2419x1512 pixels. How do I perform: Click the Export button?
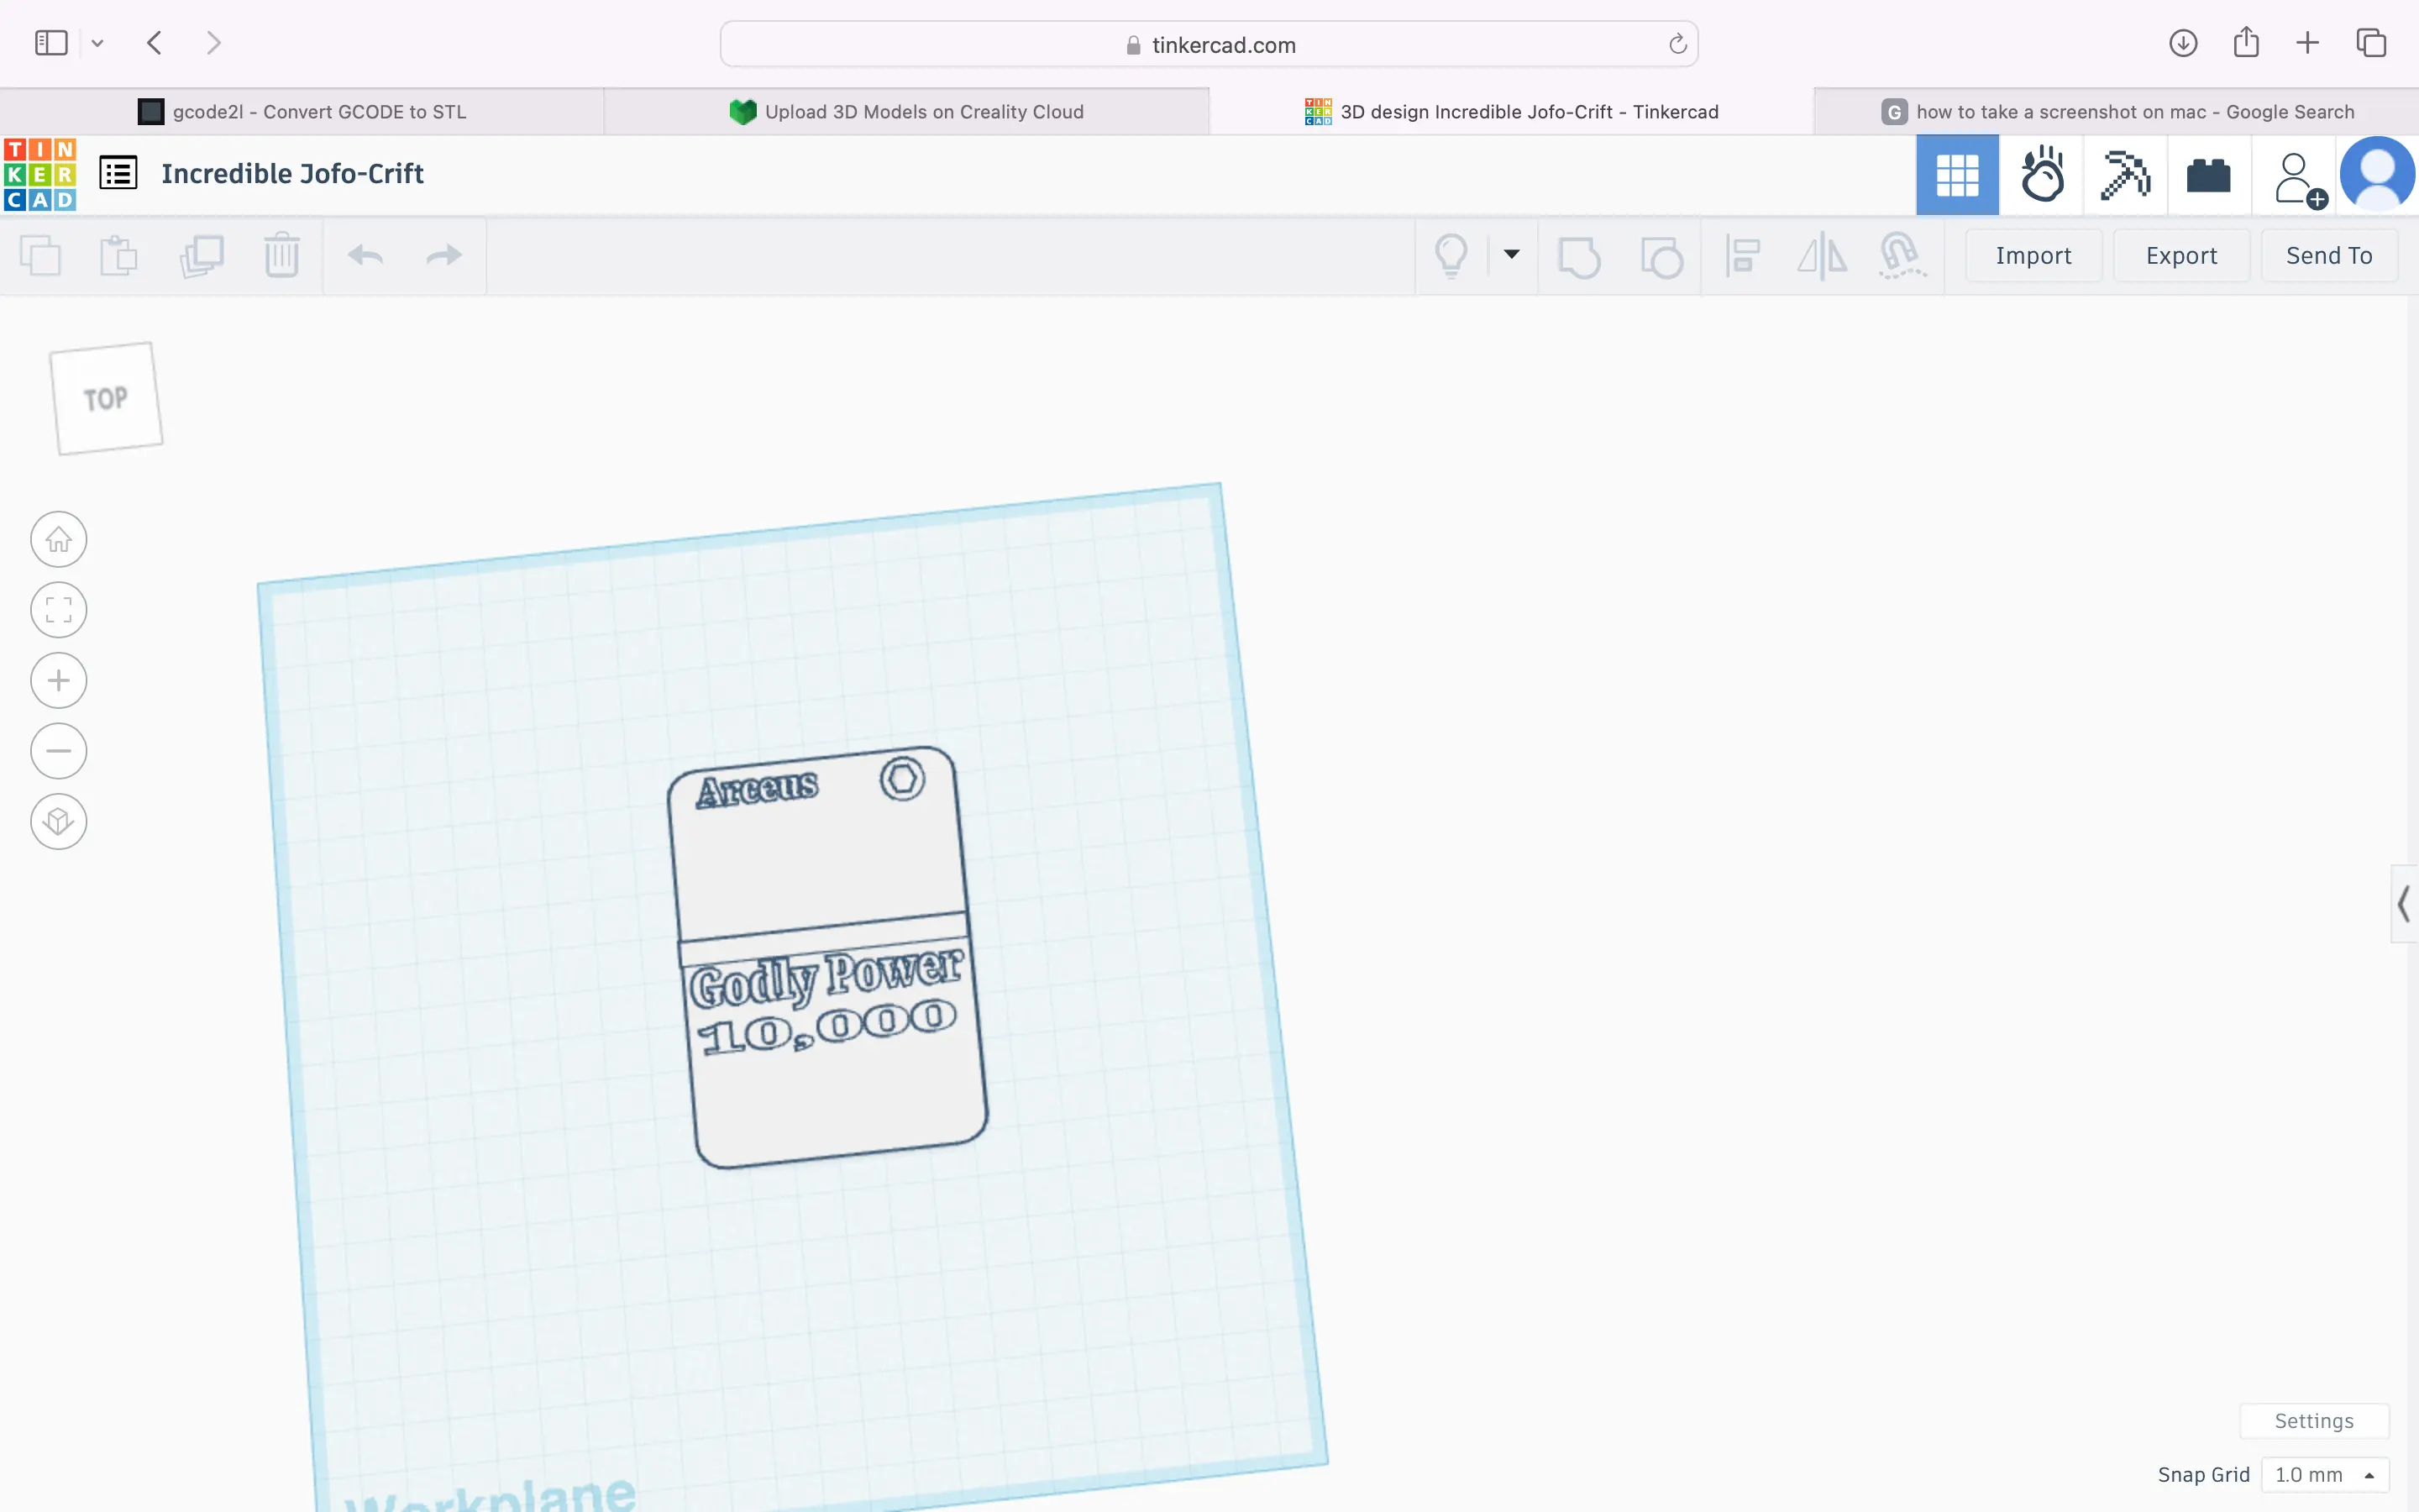2181,256
